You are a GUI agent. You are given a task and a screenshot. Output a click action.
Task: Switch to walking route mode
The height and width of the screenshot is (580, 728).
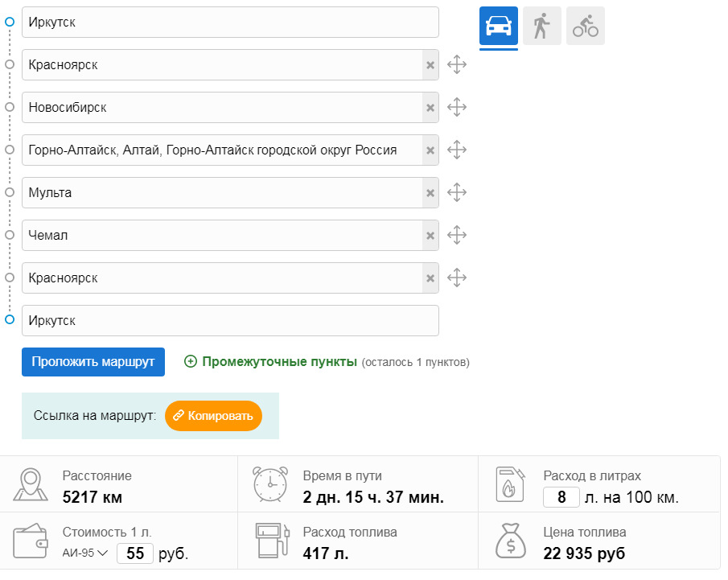541,27
